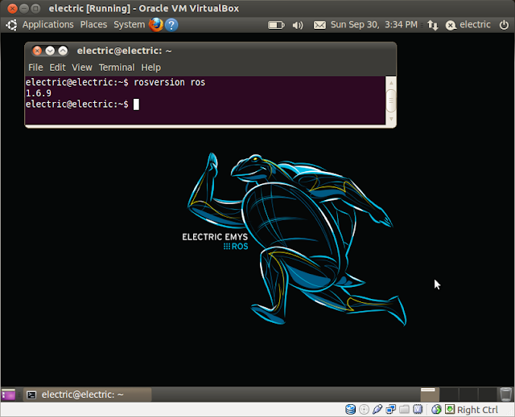515x417 pixels.
Task: Maximize the terminal window
Action: pyautogui.click(x=63, y=51)
